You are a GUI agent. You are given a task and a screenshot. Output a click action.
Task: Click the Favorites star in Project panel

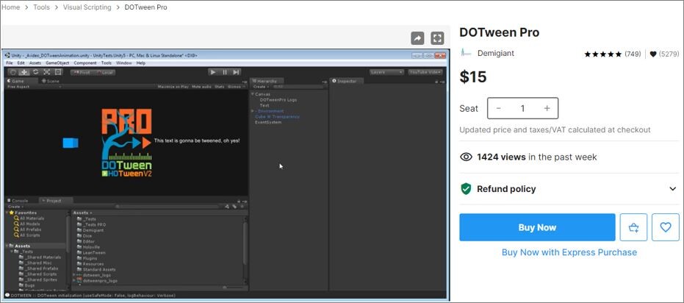12,213
